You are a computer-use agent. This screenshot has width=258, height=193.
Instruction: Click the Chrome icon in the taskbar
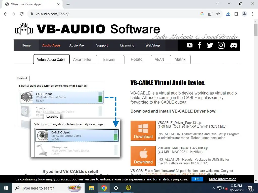coord(104,188)
